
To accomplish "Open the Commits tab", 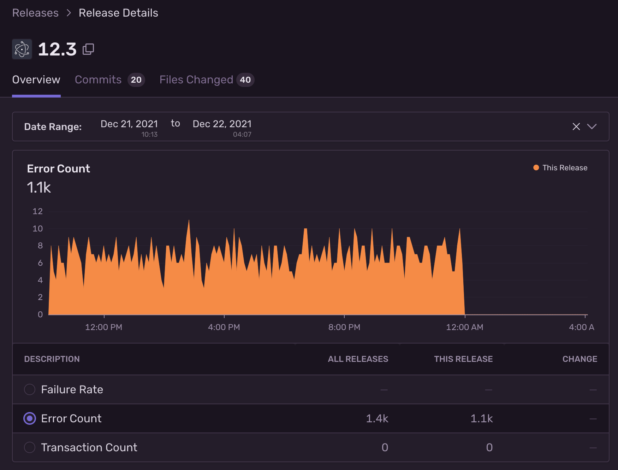I will pos(98,80).
